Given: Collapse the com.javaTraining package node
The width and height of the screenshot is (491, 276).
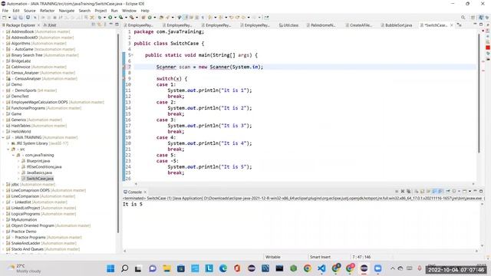Looking at the screenshot, I should point(13,155).
